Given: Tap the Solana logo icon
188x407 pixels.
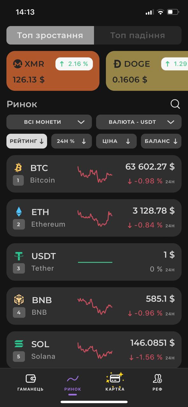Looking at the screenshot, I should point(19,344).
